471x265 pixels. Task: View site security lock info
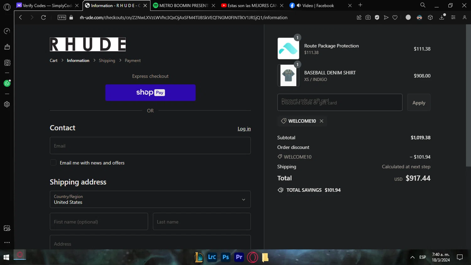point(71,18)
